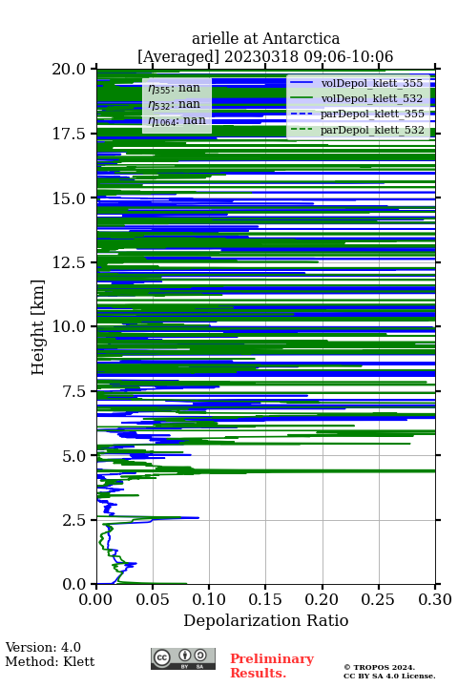Select the parDepol_klett_355 legend entry
This screenshot has height=687, width=458.
coord(357,114)
